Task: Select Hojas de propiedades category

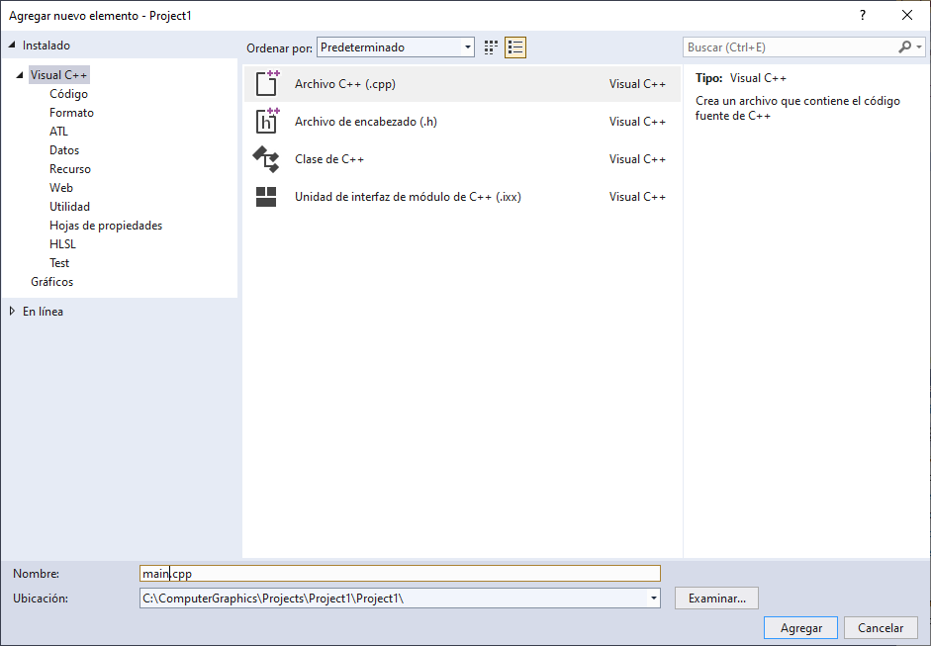Action: coord(106,226)
